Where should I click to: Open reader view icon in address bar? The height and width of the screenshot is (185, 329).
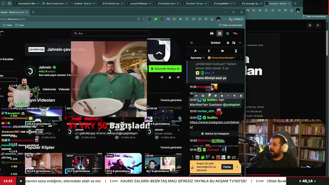click(x=139, y=19)
